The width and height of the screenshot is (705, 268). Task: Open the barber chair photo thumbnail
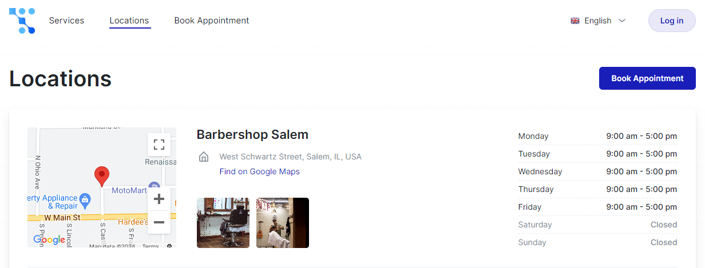coord(223,223)
